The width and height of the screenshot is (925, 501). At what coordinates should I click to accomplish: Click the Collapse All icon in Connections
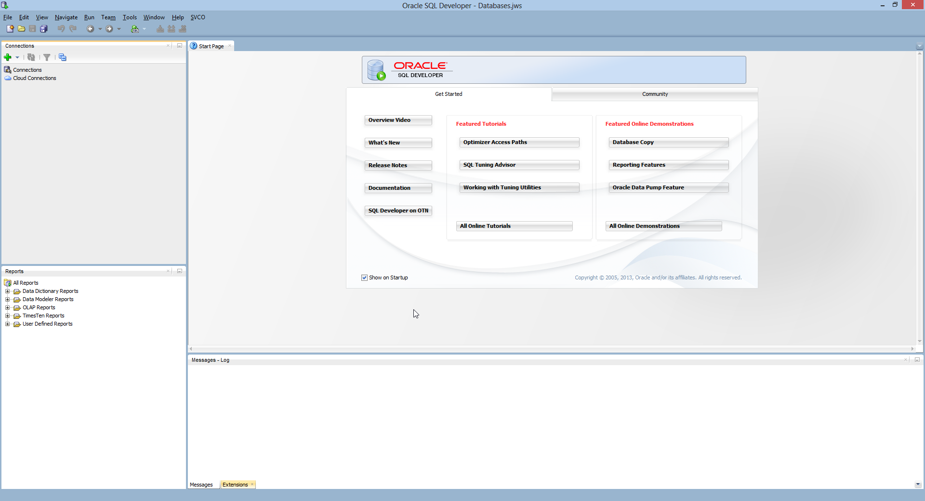point(63,57)
